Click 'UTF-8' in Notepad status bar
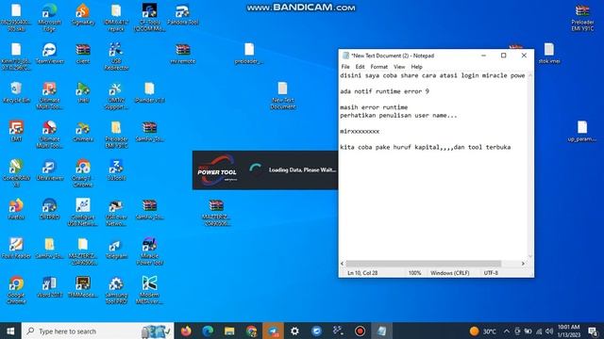Viewport: 604px width, 339px height. [x=491, y=273]
